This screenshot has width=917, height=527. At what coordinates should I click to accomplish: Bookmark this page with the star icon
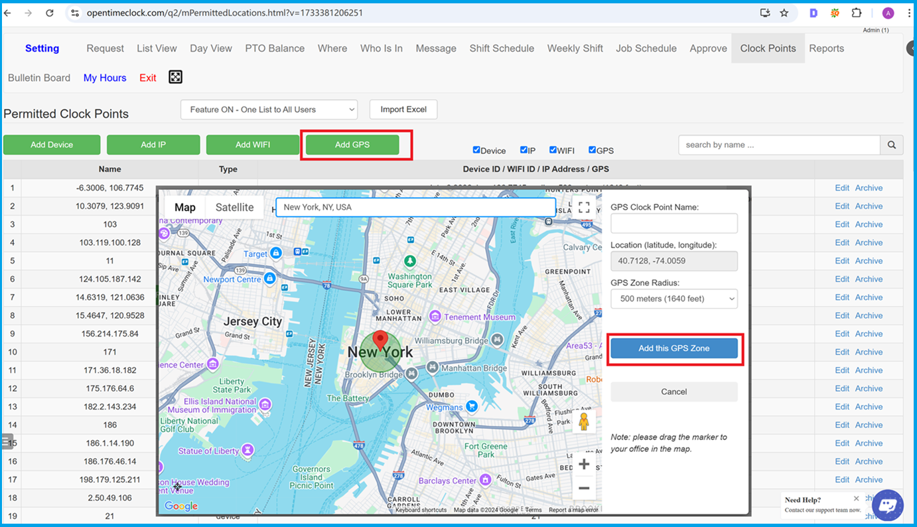coord(784,13)
